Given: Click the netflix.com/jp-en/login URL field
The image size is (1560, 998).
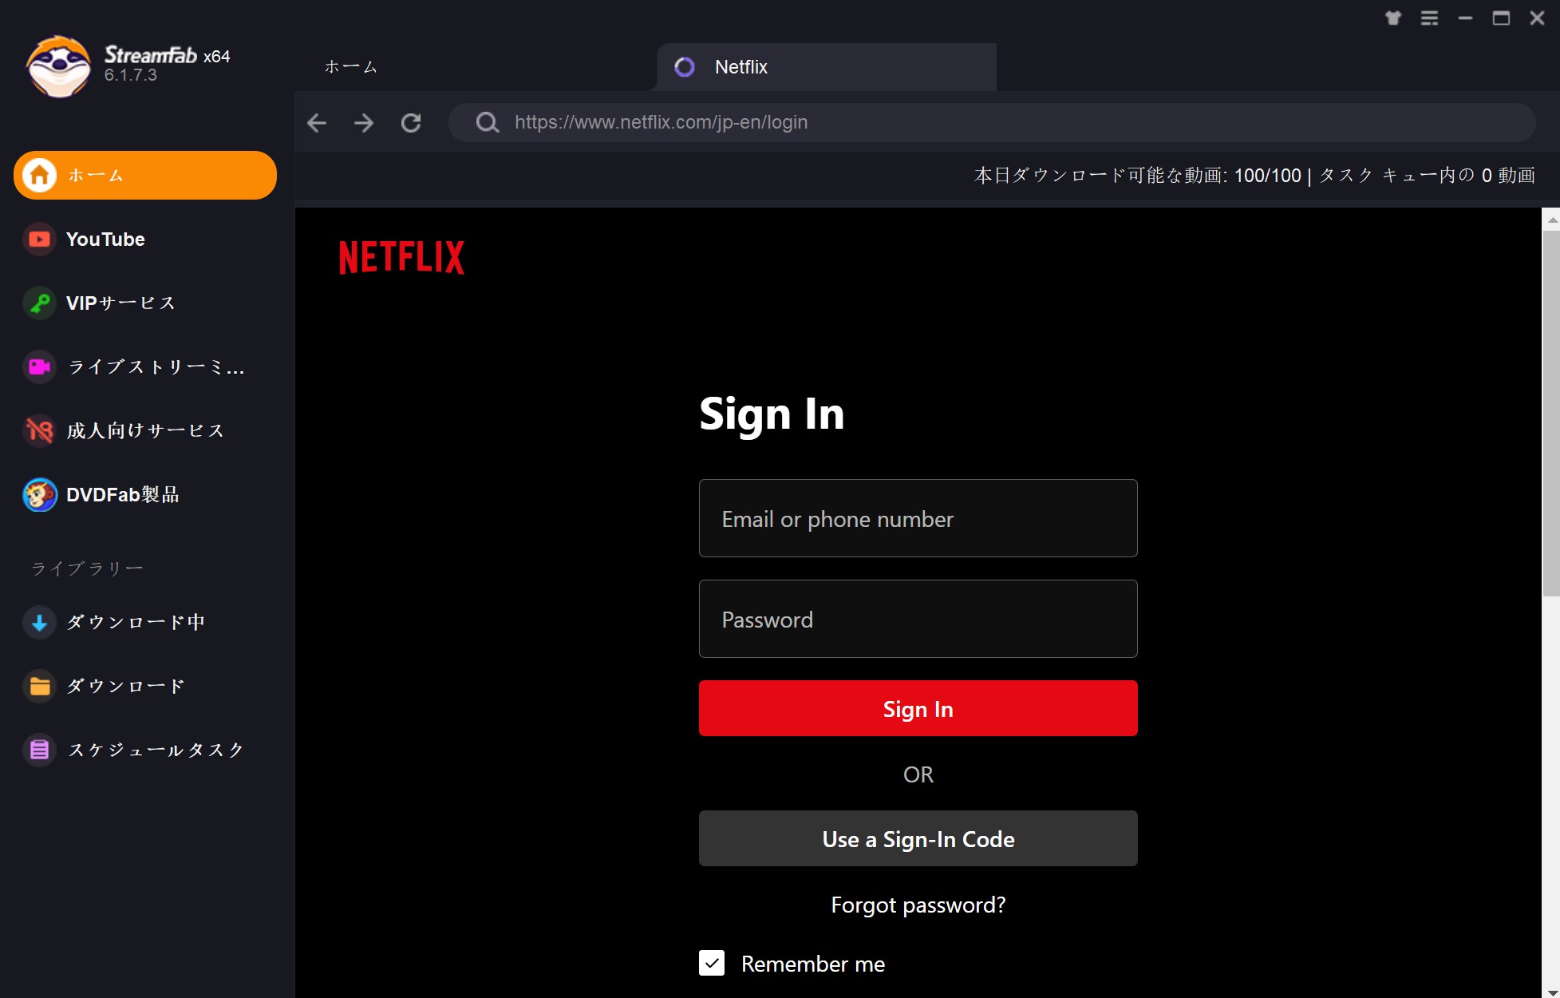Looking at the screenshot, I should click(x=992, y=122).
